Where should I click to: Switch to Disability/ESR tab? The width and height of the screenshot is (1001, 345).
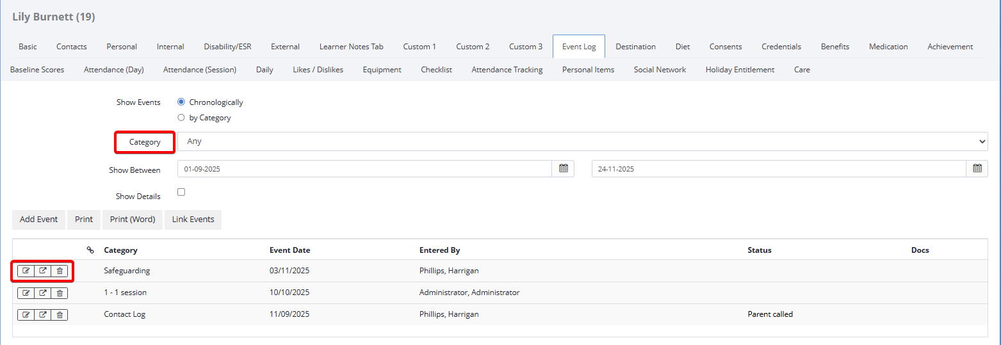pos(227,47)
